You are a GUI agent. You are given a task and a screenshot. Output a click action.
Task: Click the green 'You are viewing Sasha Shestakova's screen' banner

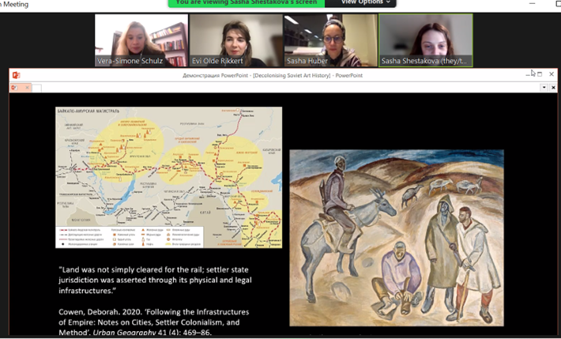tap(247, 3)
